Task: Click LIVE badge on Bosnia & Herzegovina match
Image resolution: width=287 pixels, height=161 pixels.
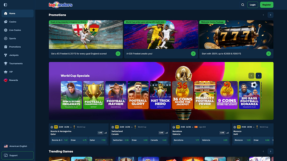Action: coord(100,133)
